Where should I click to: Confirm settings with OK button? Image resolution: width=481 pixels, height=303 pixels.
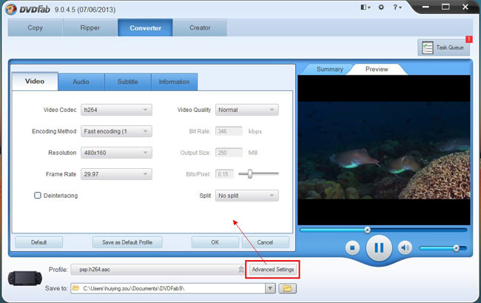pos(215,242)
